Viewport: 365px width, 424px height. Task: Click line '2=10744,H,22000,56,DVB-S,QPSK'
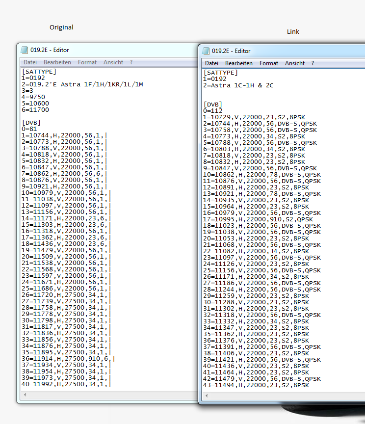260,124
